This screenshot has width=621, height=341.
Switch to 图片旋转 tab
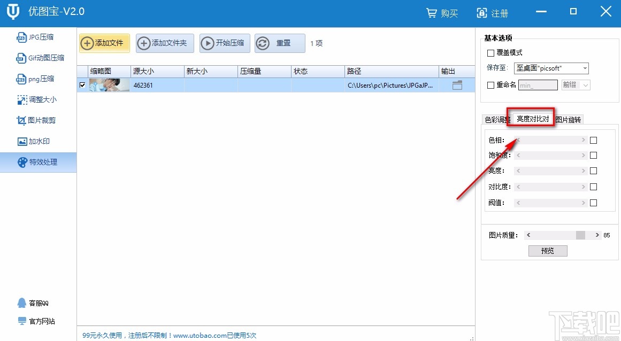[568, 120]
